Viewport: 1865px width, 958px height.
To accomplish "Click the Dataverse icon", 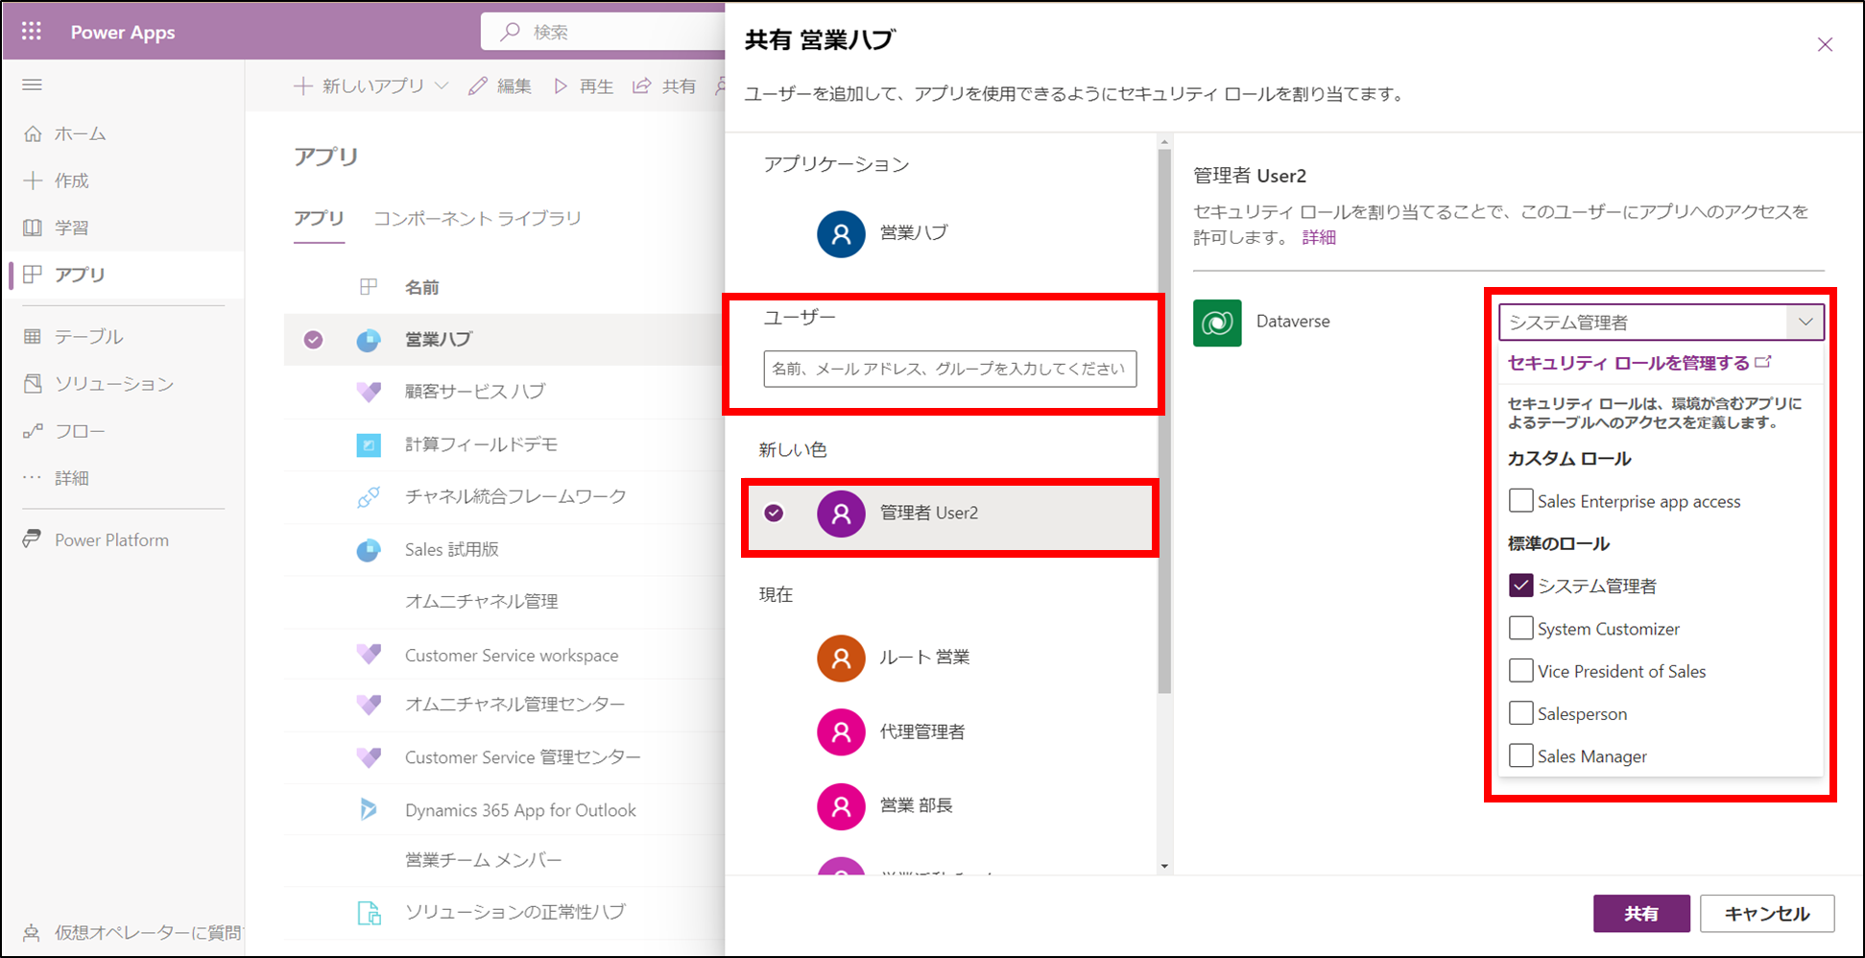I will (x=1217, y=323).
